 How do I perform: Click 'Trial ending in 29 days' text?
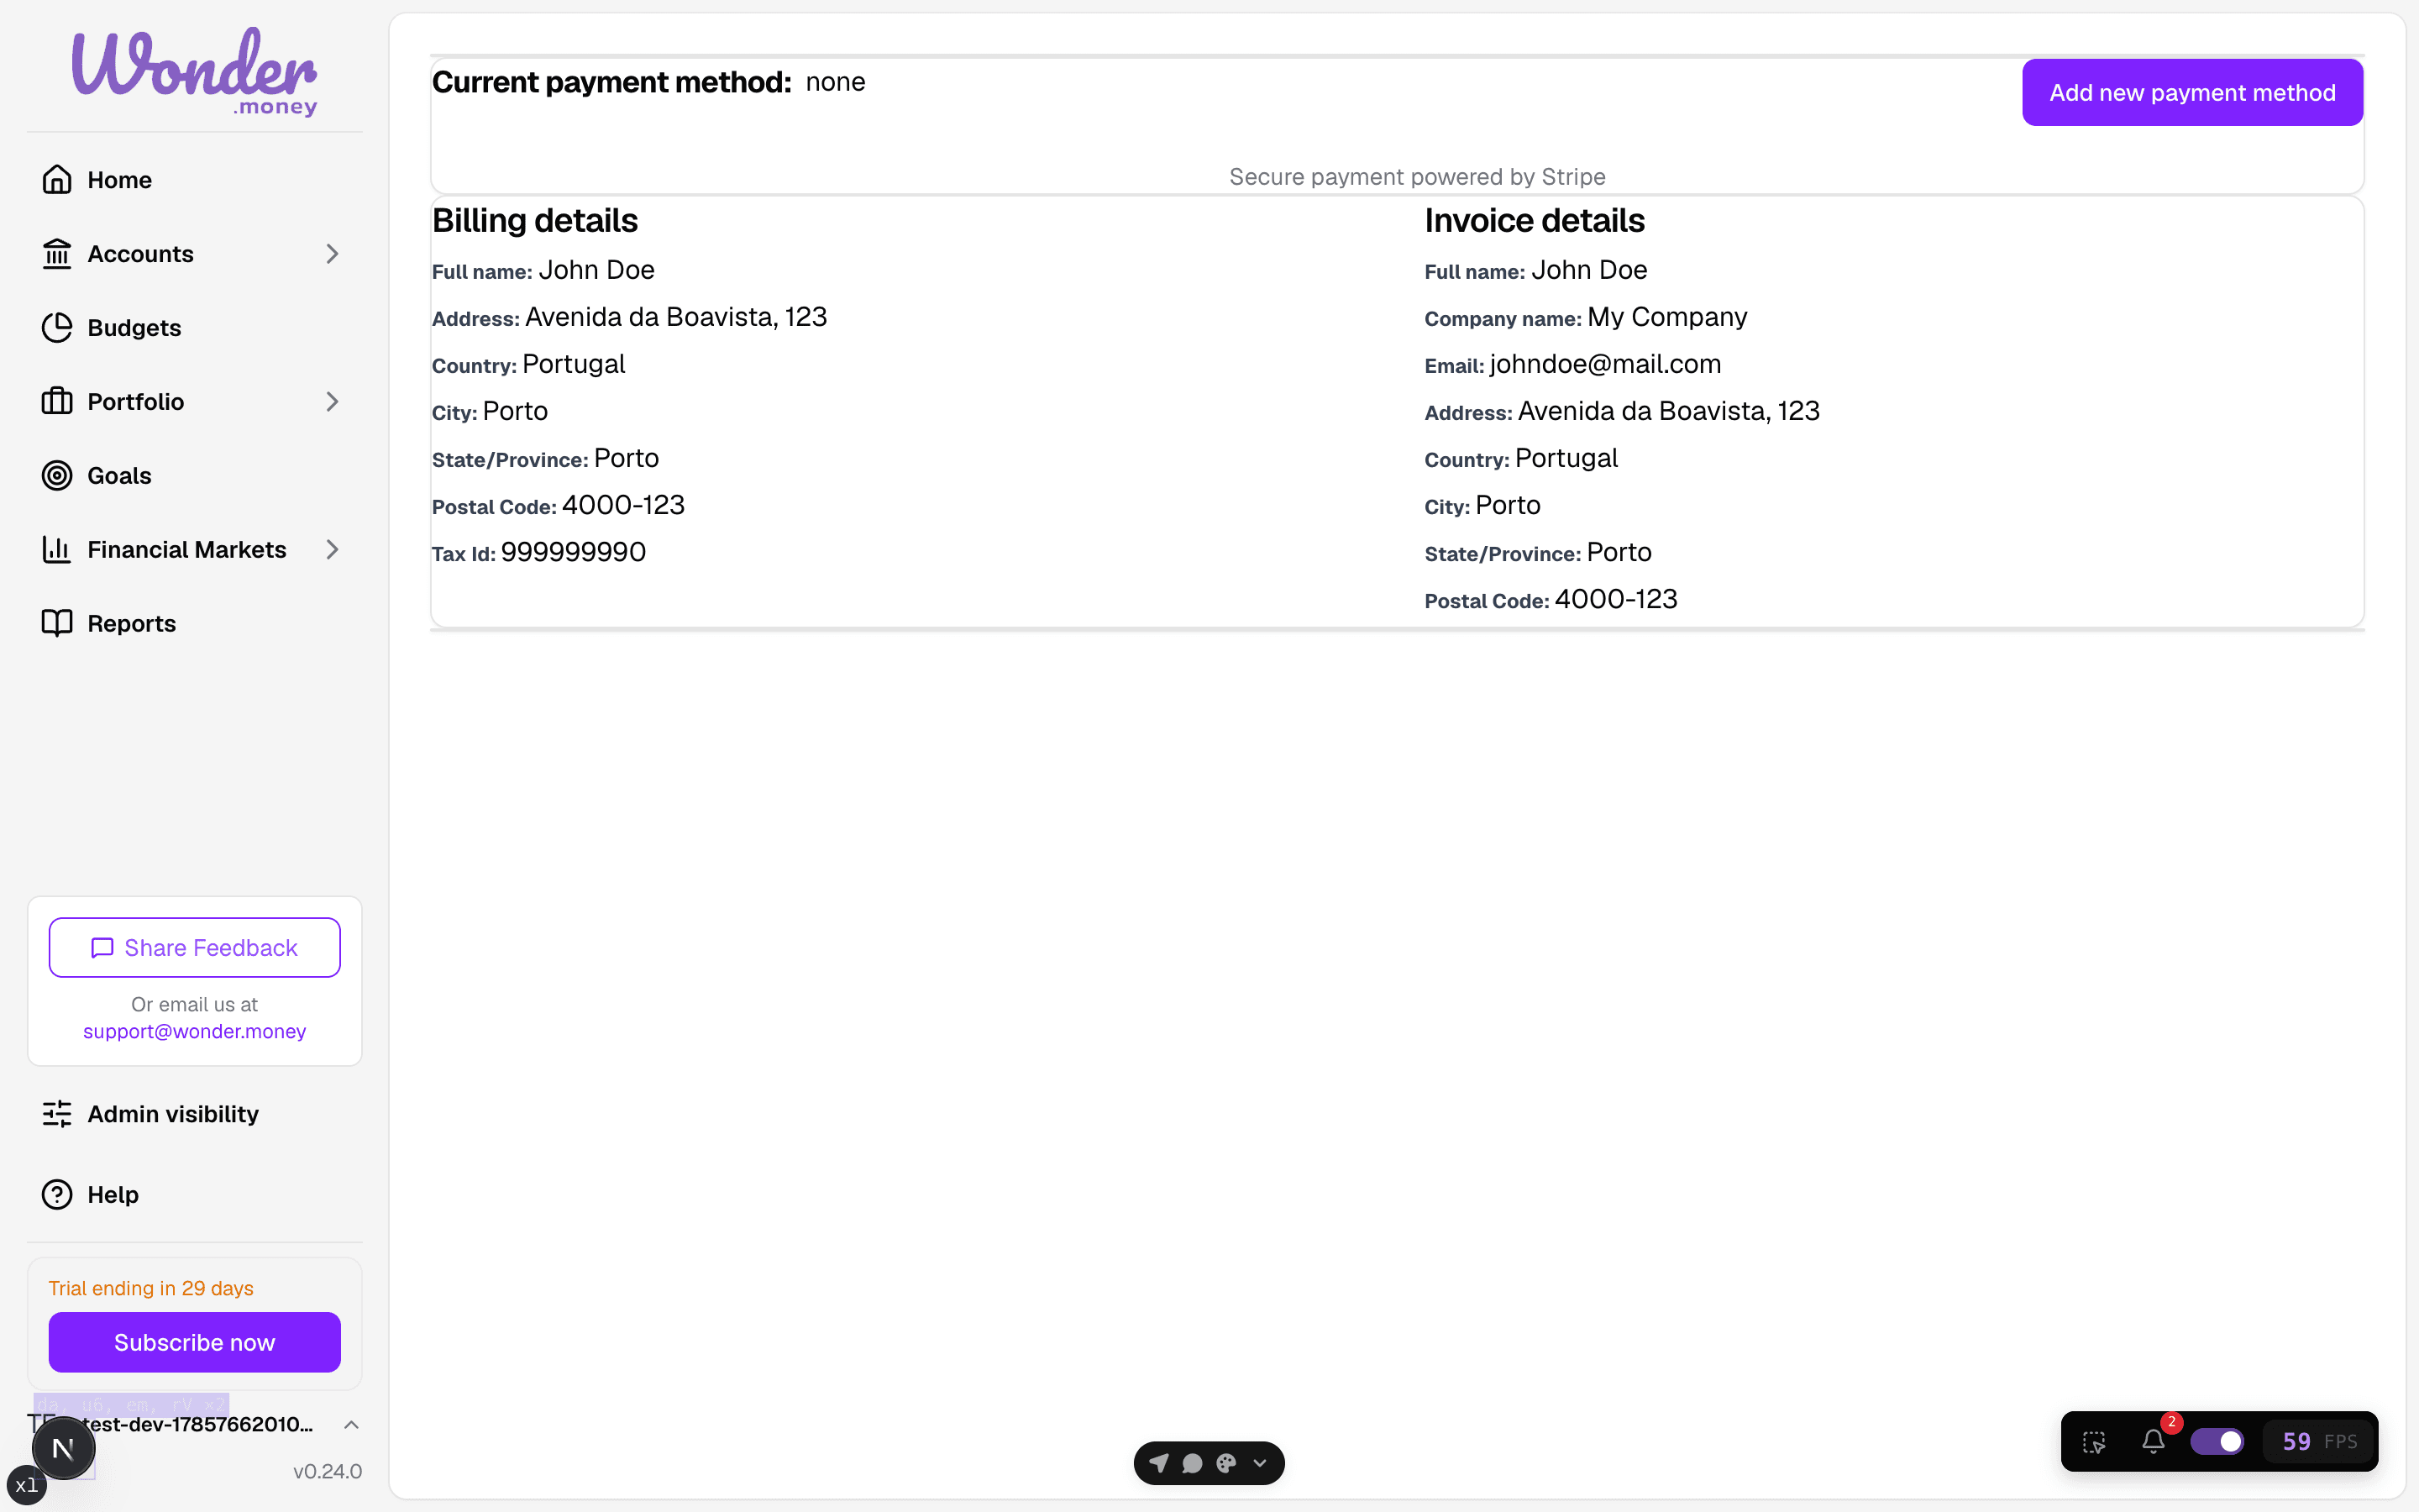point(151,1288)
